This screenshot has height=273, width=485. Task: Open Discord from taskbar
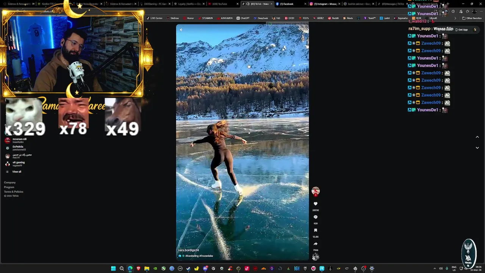pyautogui.click(x=205, y=268)
